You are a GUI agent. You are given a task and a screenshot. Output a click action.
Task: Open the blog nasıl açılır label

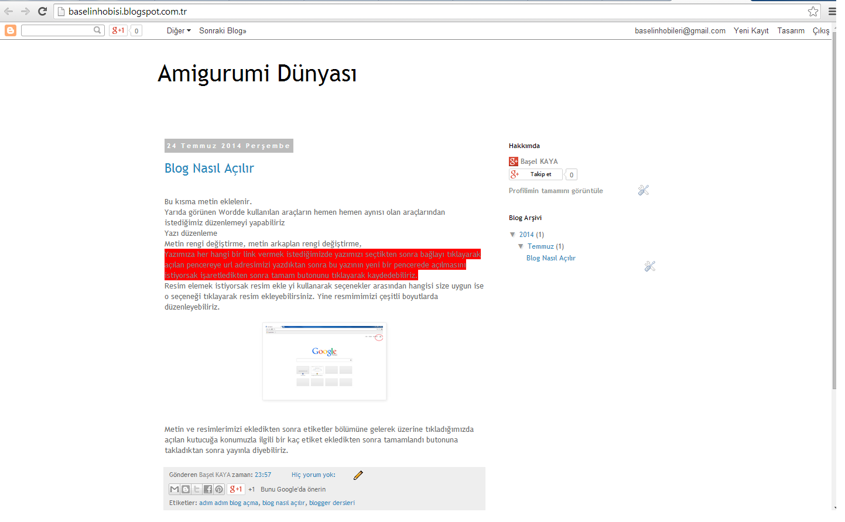pyautogui.click(x=283, y=503)
